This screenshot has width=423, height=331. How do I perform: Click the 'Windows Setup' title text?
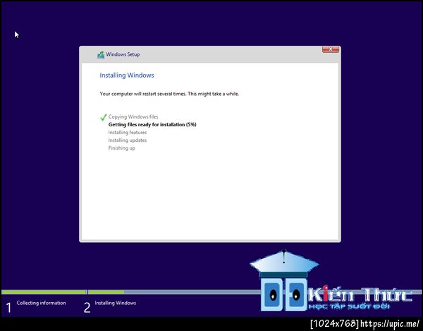tap(123, 54)
